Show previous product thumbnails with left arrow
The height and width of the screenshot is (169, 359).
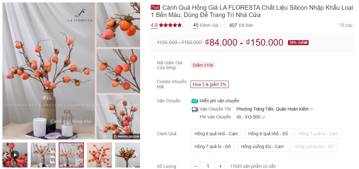(x=5, y=156)
